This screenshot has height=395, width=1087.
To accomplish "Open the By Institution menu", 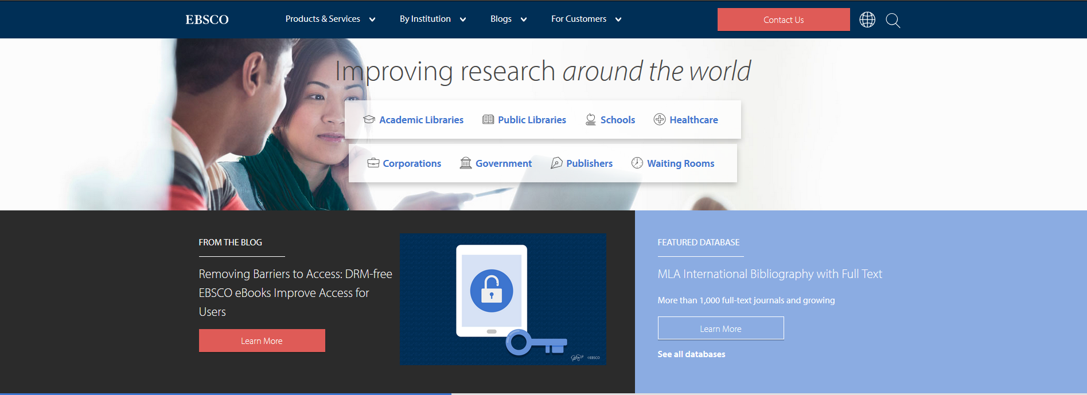I will (425, 19).
